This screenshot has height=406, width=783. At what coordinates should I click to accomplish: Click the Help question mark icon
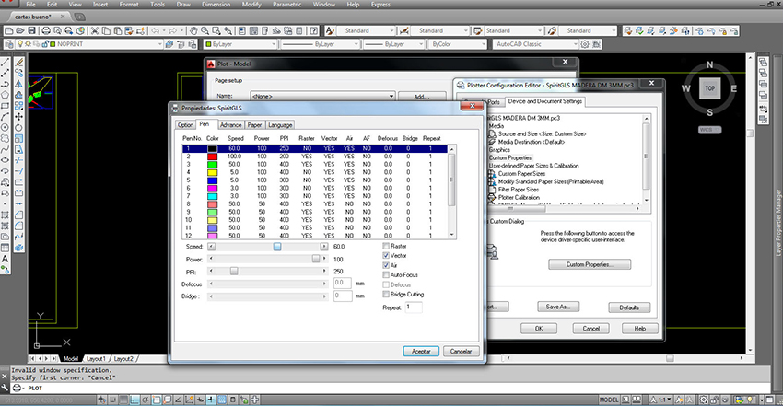tap(313, 31)
